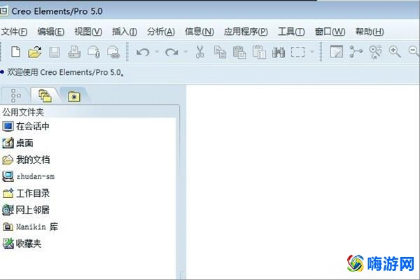Open the 分析(A) menu
The width and height of the screenshot is (420, 280).
click(x=161, y=32)
